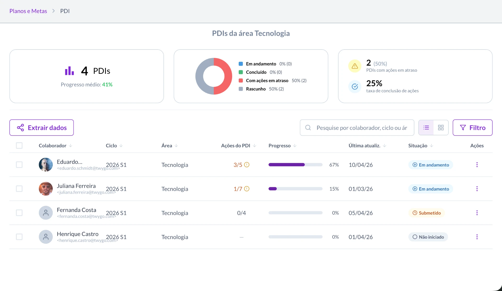Click Juliana's 15% progress bar
Viewport: 502px width, 291px height.
pyautogui.click(x=295, y=189)
